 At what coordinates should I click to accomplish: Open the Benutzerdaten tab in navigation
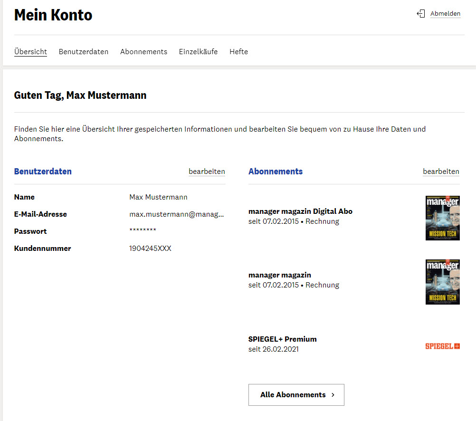click(84, 52)
